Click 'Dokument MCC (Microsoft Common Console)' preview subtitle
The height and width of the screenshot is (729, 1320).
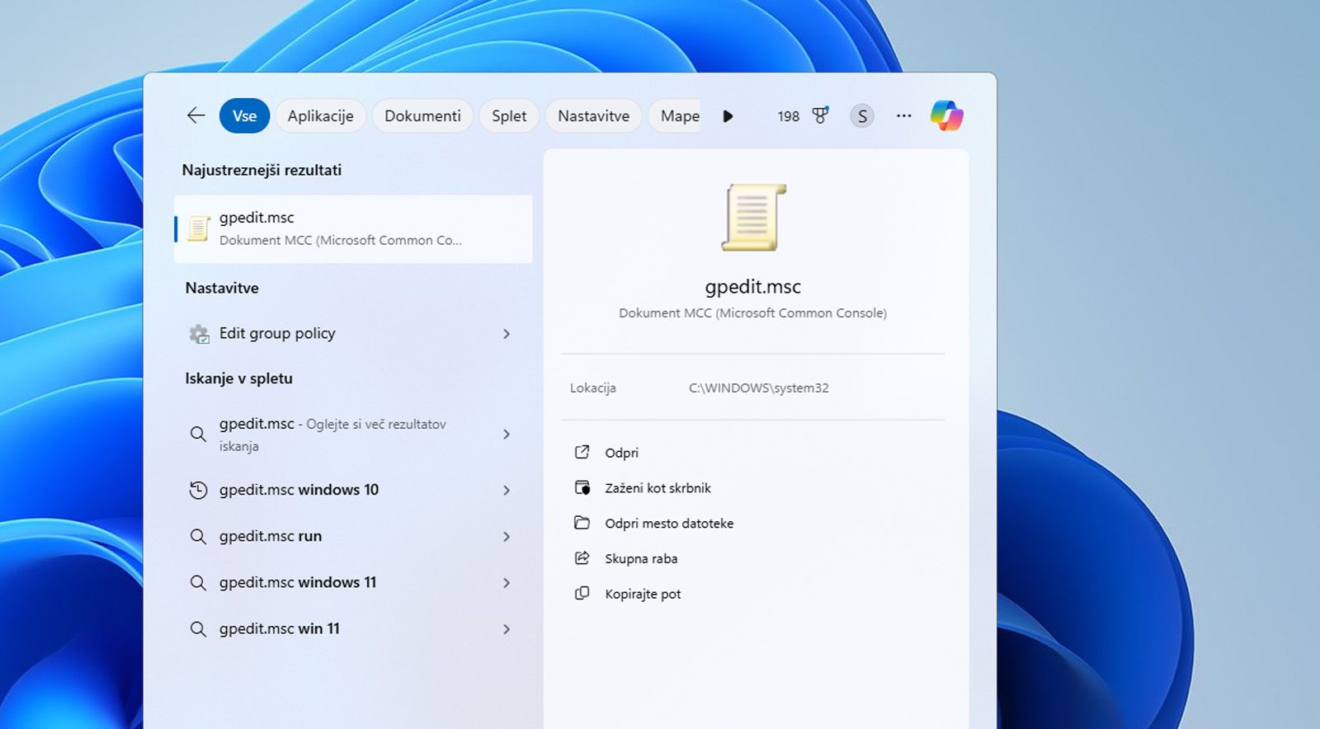coord(752,313)
